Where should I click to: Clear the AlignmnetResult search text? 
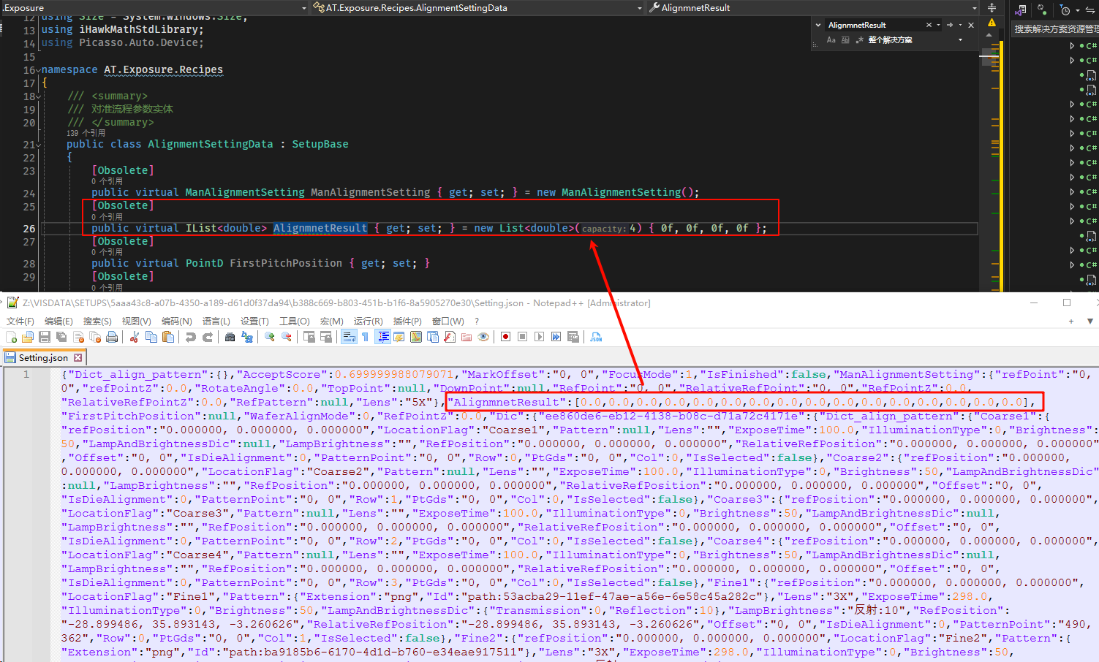(x=929, y=25)
